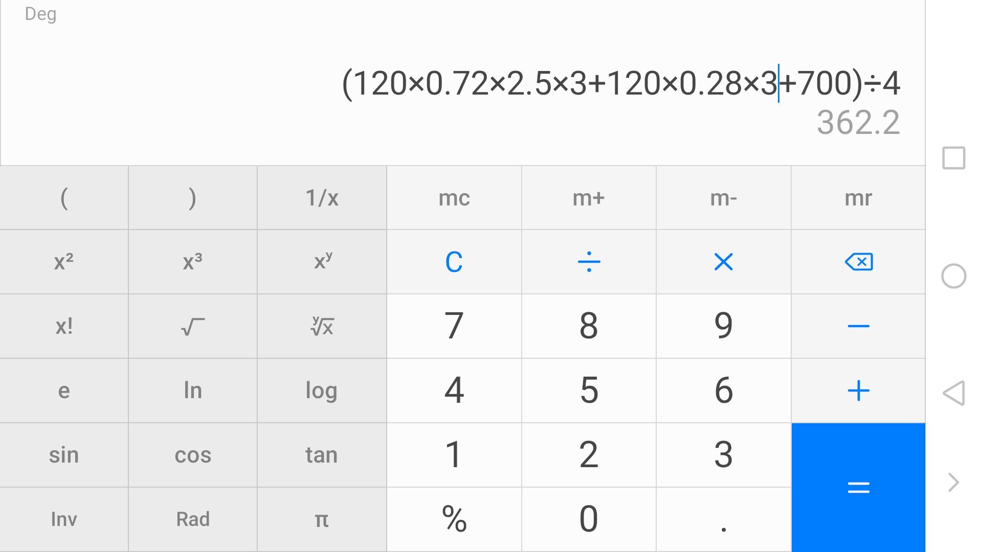Tap the division operator key
Viewport: 982px width, 552px height.
tap(589, 262)
